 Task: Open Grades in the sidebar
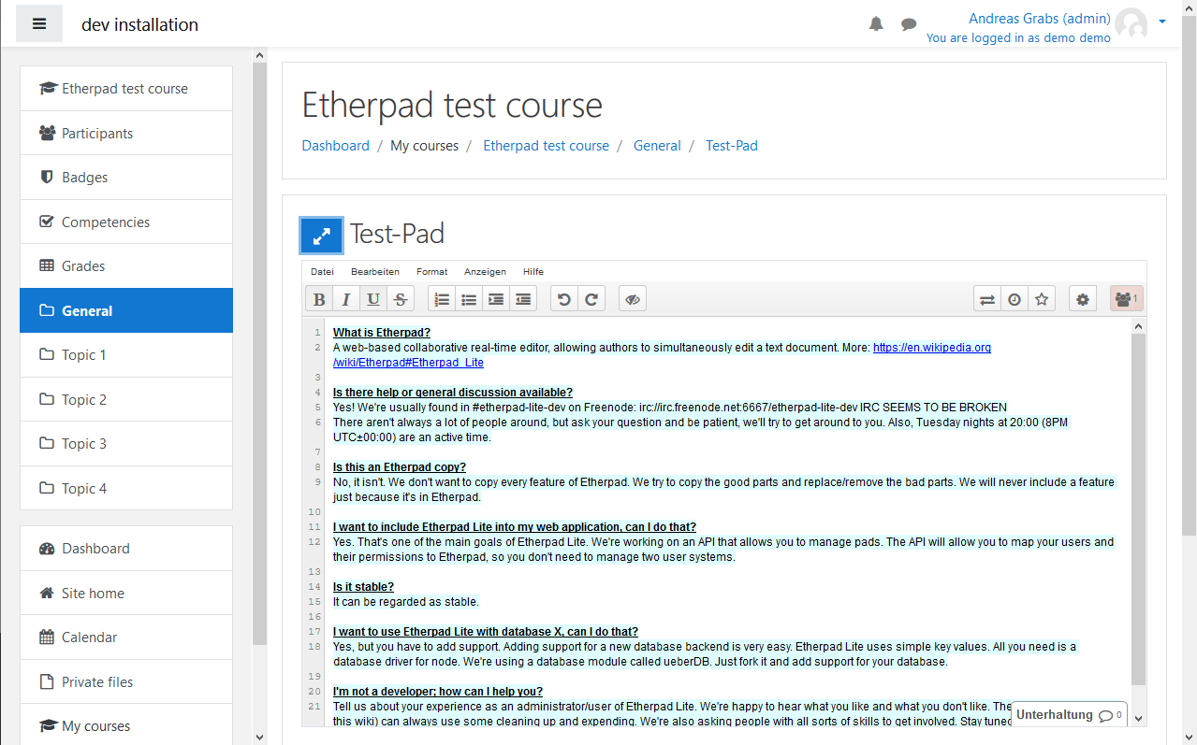126,266
